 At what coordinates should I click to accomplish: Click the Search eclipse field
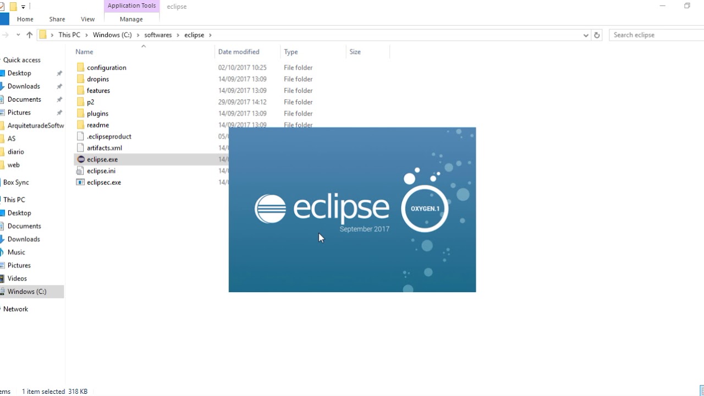(x=656, y=35)
